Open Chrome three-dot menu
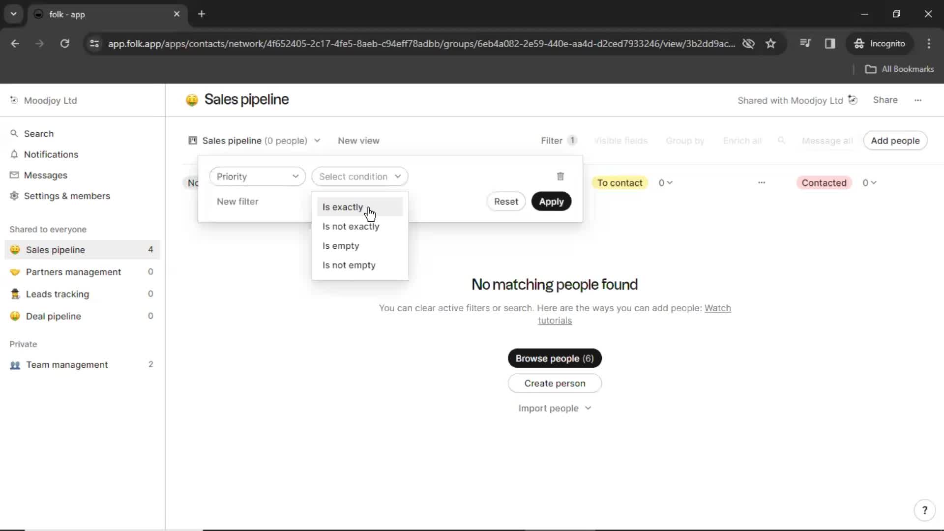The width and height of the screenshot is (944, 531). 929,44
